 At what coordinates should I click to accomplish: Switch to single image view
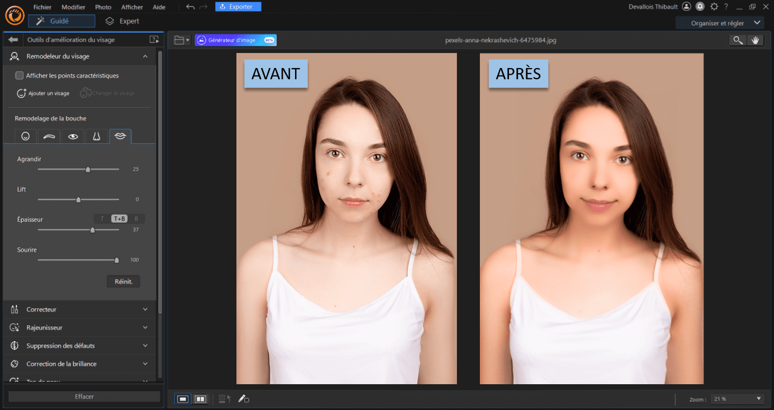pos(183,399)
